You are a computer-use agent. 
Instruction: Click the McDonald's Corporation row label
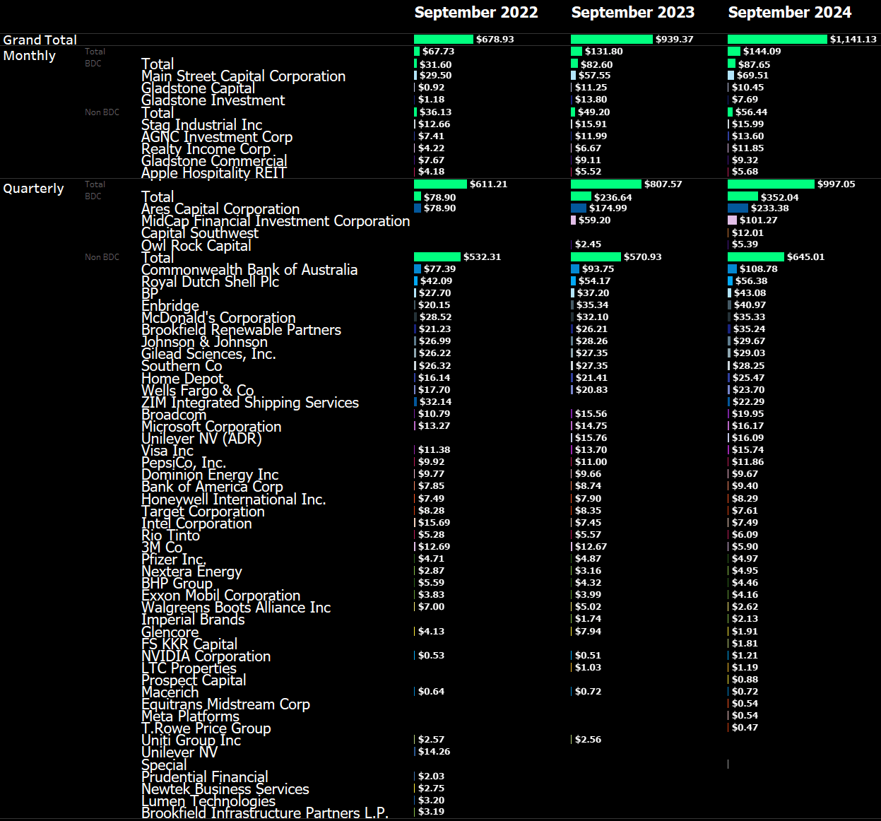(219, 317)
